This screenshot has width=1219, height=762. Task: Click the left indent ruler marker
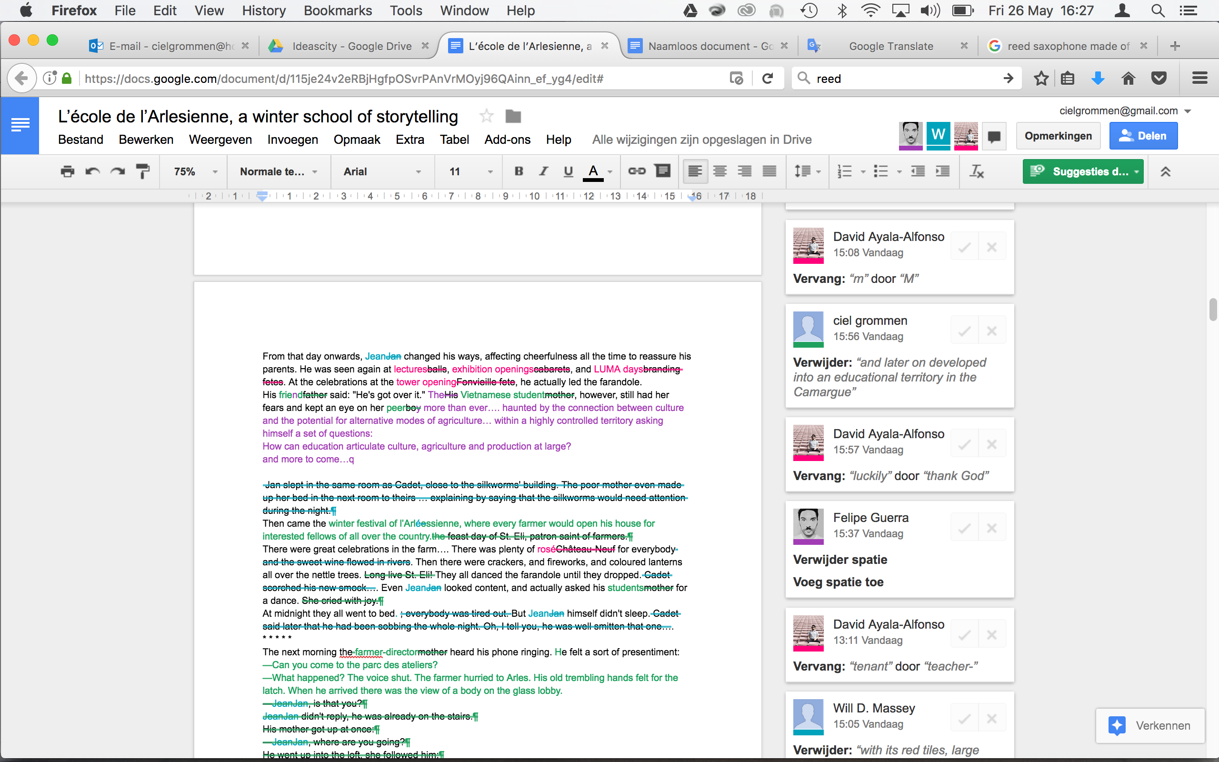pyautogui.click(x=262, y=197)
